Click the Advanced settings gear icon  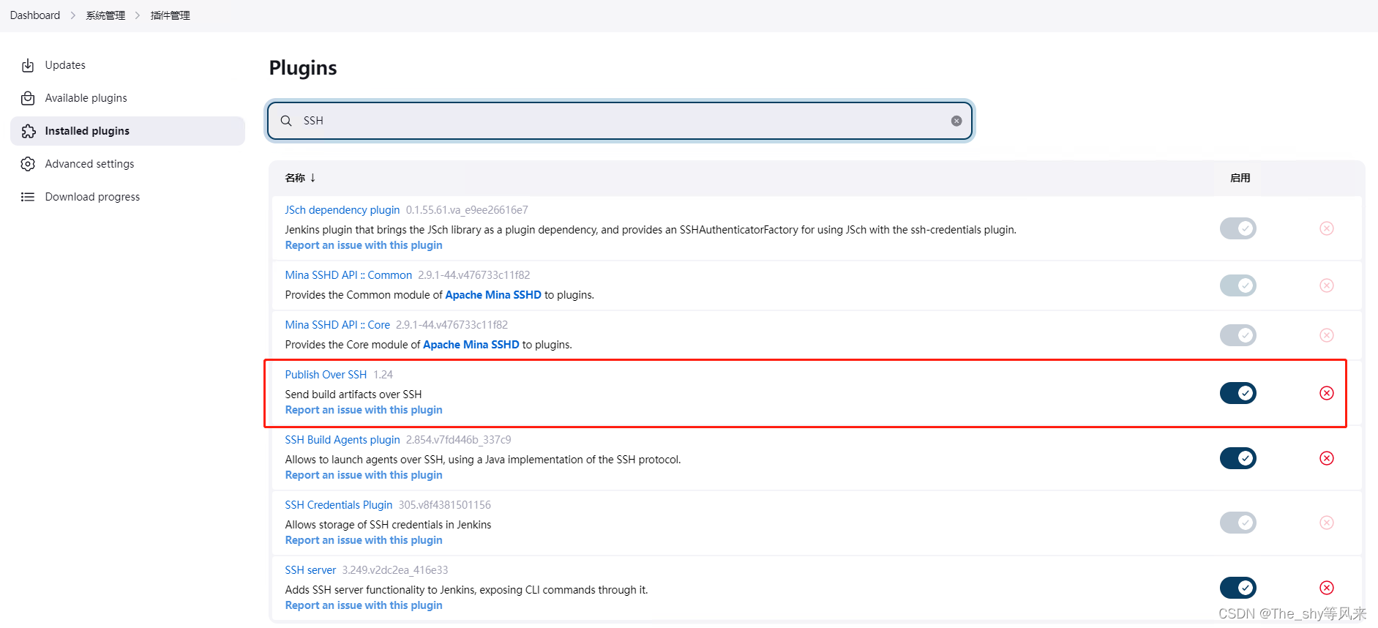[x=28, y=164]
